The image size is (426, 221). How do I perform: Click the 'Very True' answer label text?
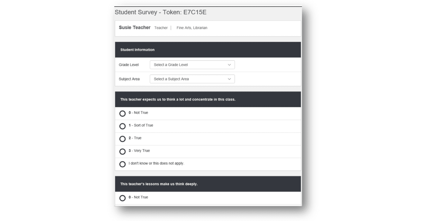[142, 151]
